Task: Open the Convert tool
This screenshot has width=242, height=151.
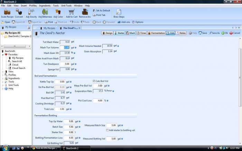Action: [19, 13]
